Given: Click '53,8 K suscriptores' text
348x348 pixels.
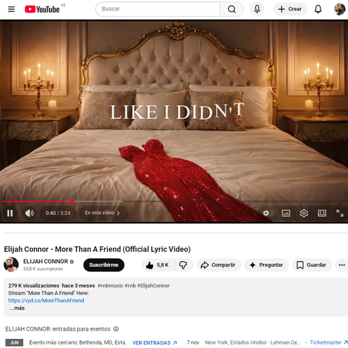Looking at the screenshot, I should tap(43, 269).
